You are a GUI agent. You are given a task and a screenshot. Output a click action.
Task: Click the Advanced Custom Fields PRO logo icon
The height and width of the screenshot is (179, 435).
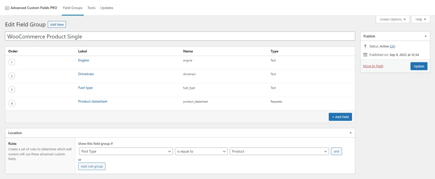tap(7, 8)
